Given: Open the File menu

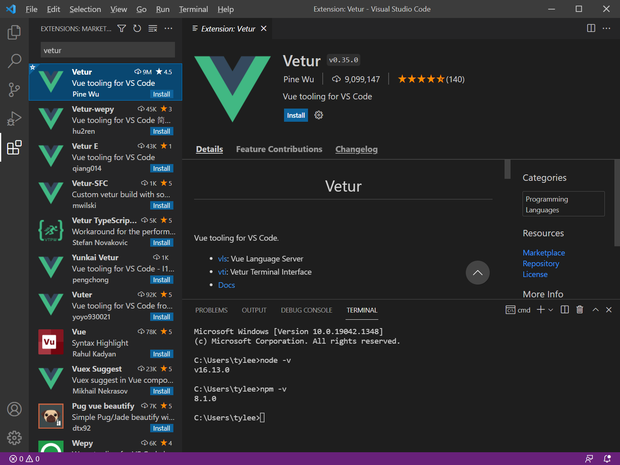Looking at the screenshot, I should (31, 9).
